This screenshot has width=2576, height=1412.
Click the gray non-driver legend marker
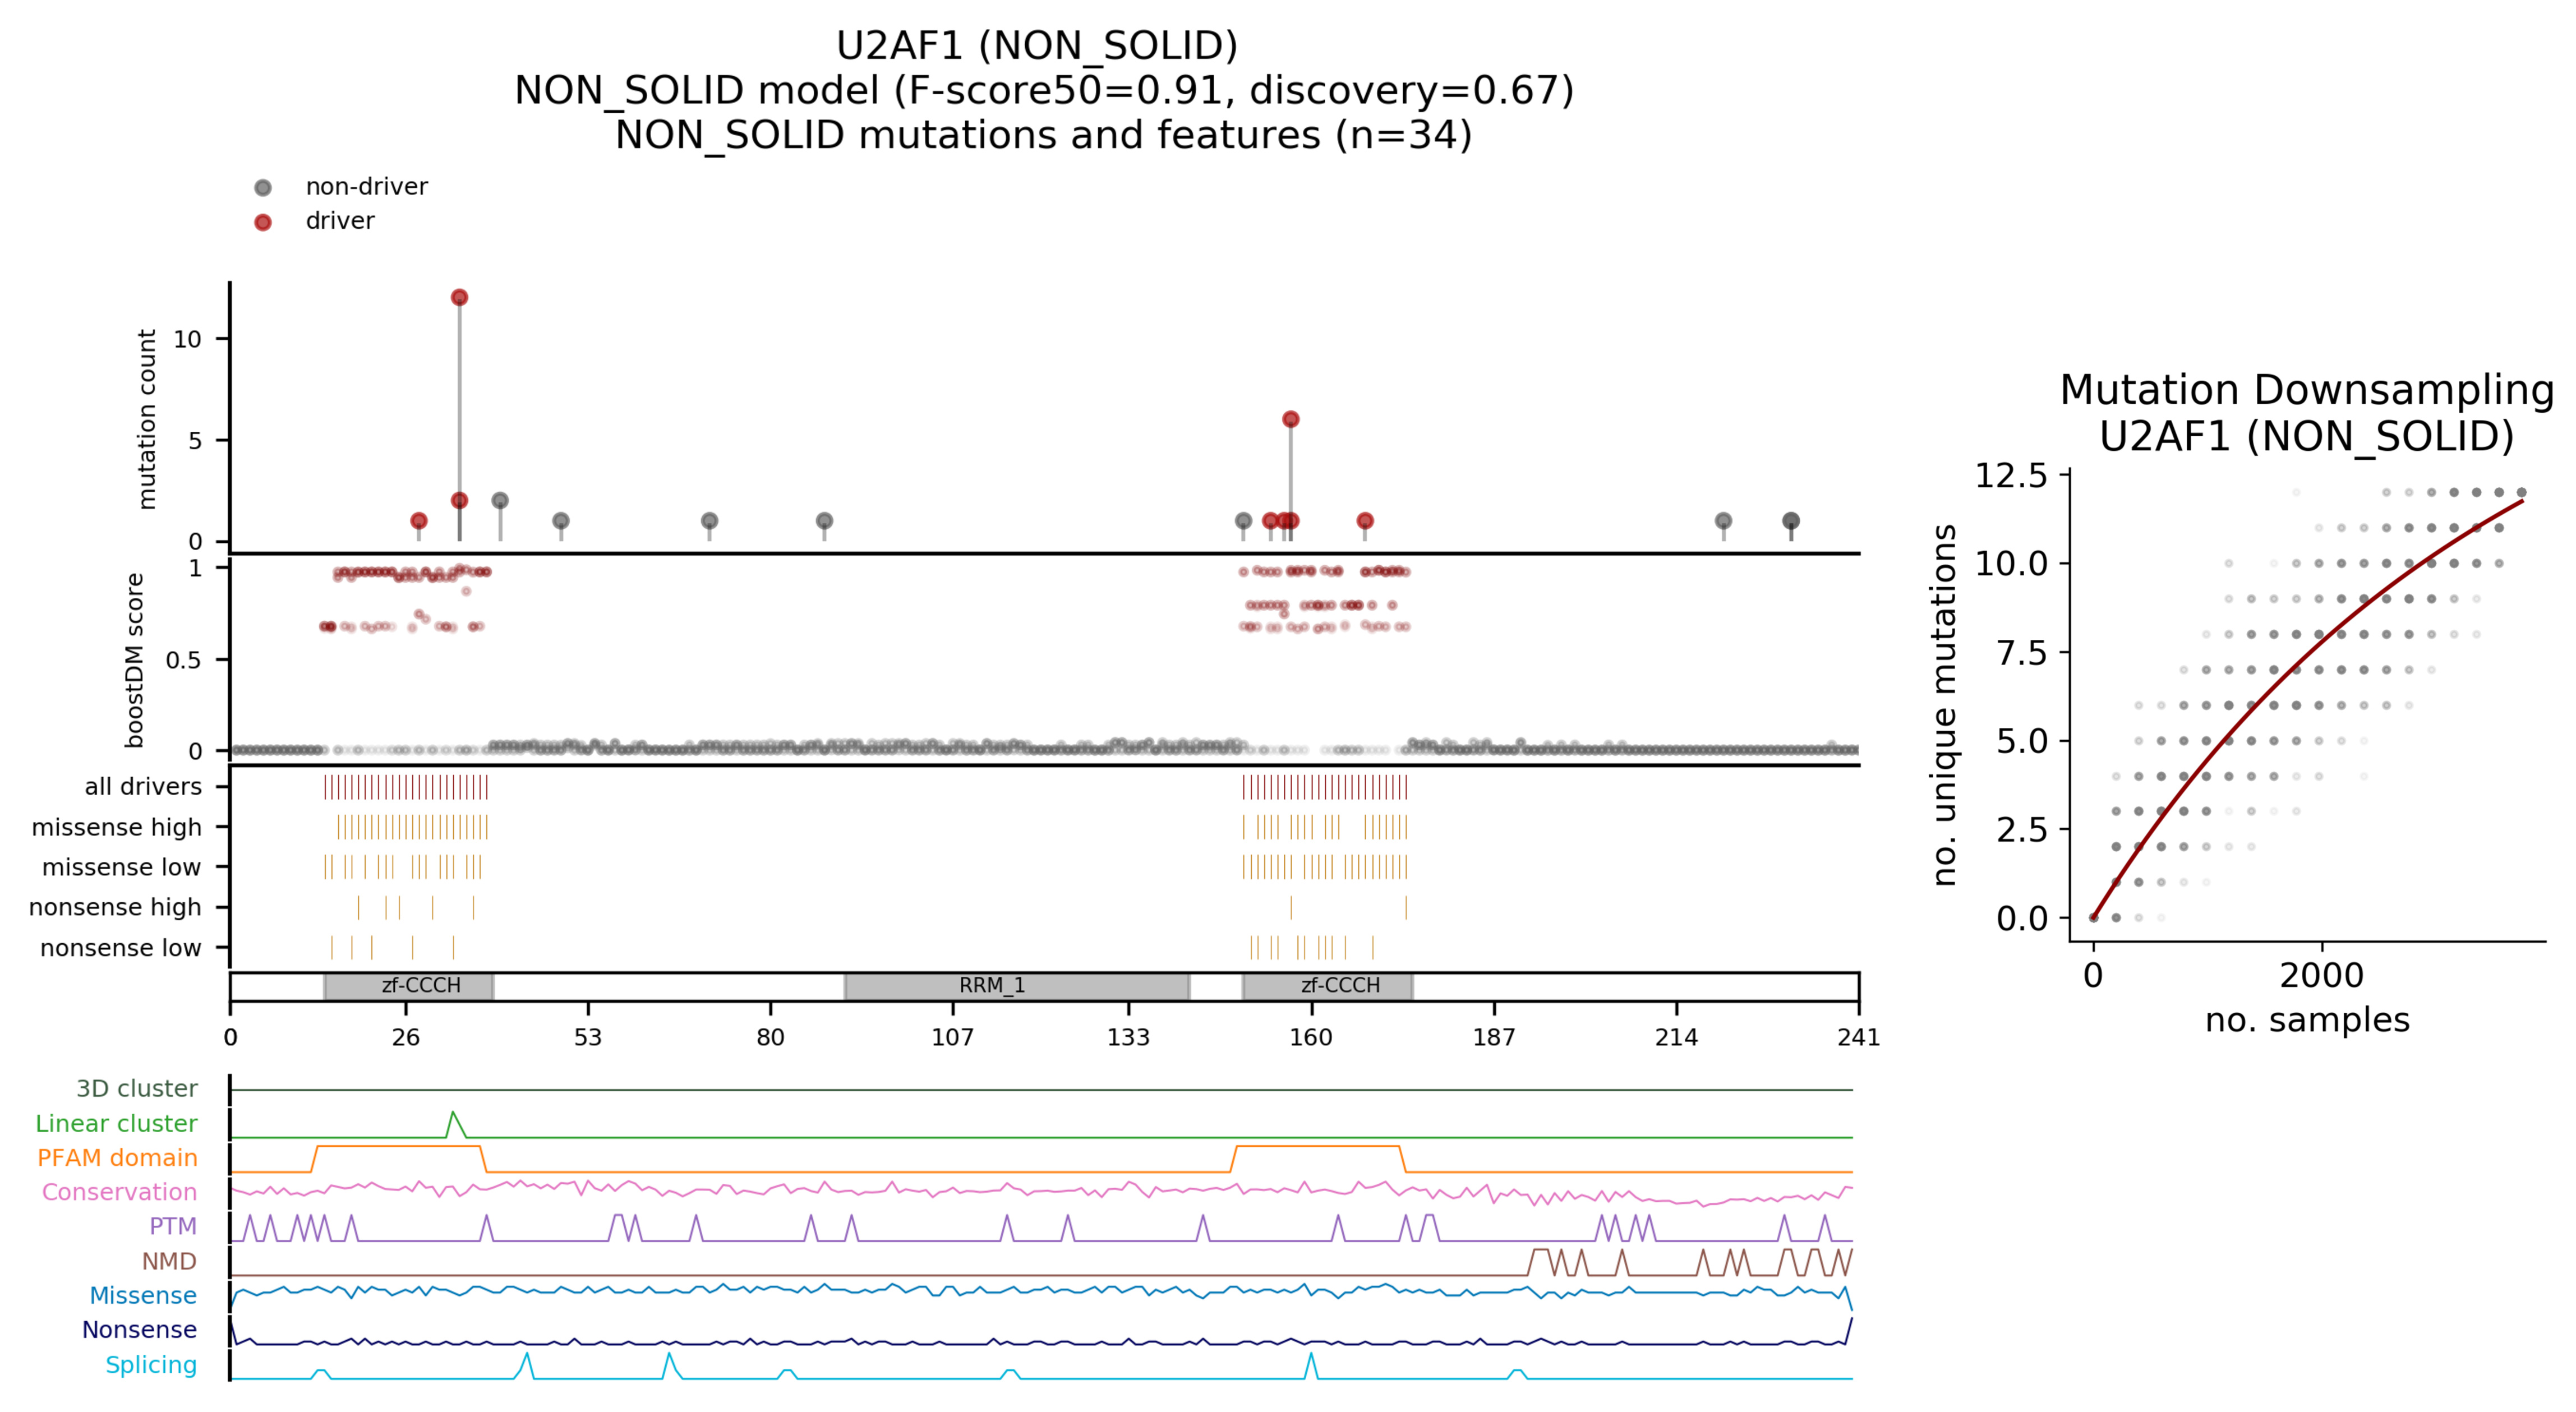263,188
